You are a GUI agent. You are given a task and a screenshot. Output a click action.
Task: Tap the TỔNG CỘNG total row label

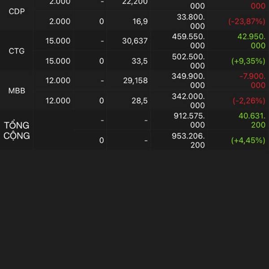17,130
